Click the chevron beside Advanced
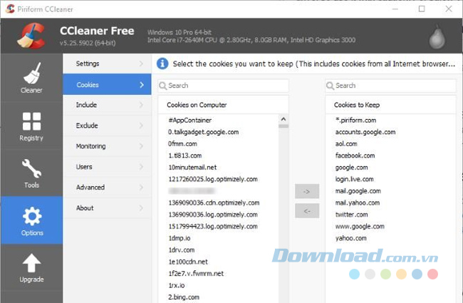463x303 pixels. pyautogui.click(x=142, y=188)
